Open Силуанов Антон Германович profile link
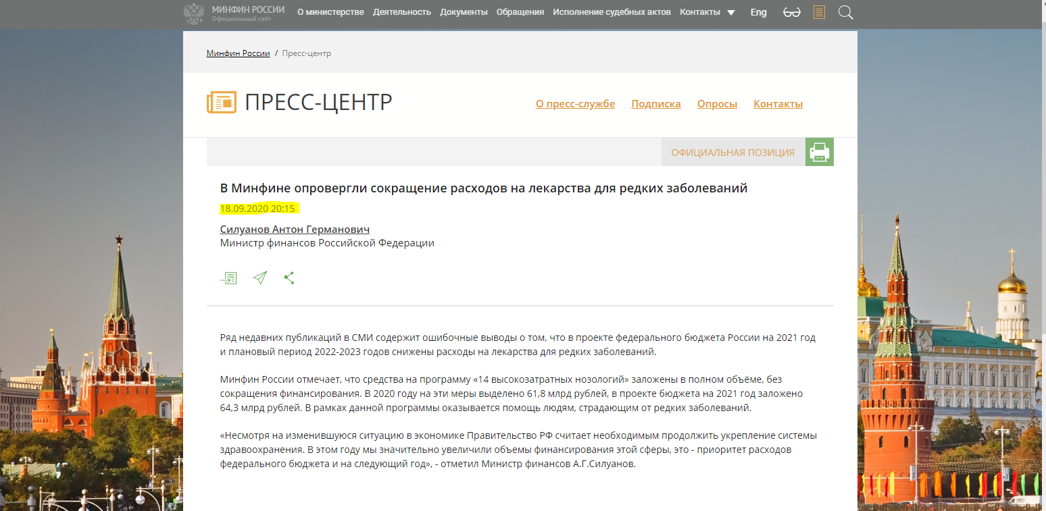Image resolution: width=1046 pixels, height=511 pixels. click(x=295, y=230)
